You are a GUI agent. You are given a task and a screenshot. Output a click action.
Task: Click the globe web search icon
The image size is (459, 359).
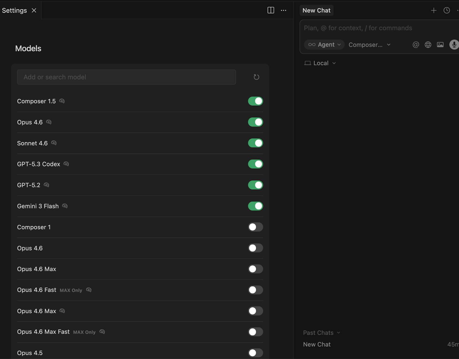click(428, 45)
